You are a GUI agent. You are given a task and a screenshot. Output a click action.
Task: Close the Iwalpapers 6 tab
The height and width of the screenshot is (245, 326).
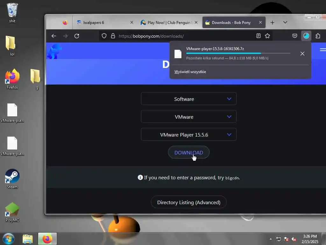point(131,22)
